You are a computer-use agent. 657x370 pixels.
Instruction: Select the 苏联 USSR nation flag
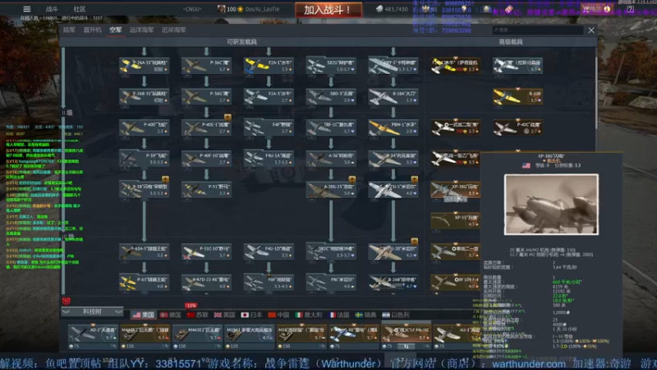[198, 315]
